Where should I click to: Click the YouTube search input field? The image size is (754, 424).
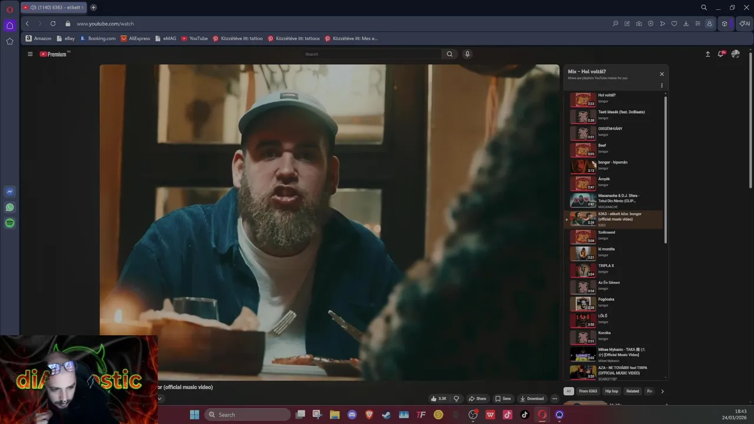coord(372,54)
